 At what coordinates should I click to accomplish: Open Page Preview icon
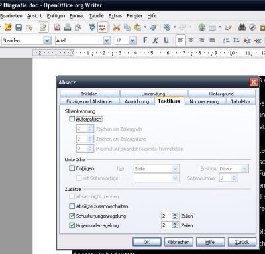point(78,27)
